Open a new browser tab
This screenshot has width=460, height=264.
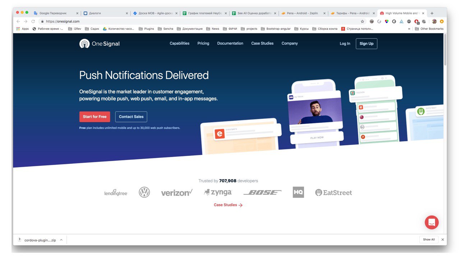click(432, 13)
